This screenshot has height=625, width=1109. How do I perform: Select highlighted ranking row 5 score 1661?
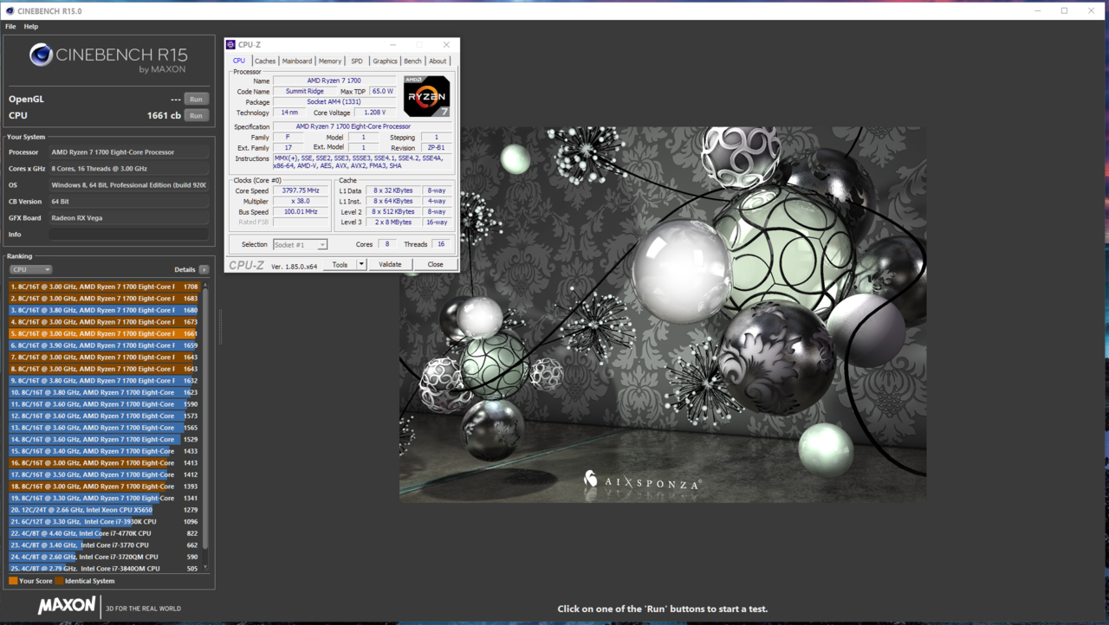coord(105,333)
